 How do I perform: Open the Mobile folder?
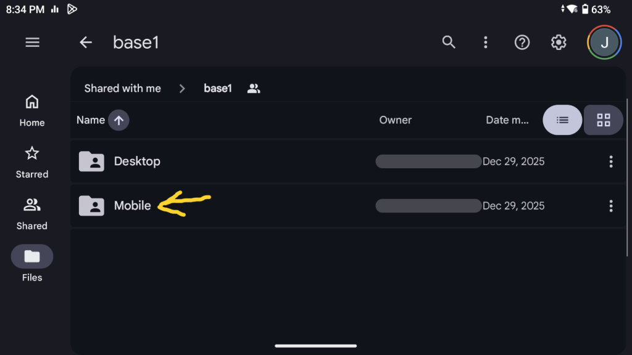[132, 206]
